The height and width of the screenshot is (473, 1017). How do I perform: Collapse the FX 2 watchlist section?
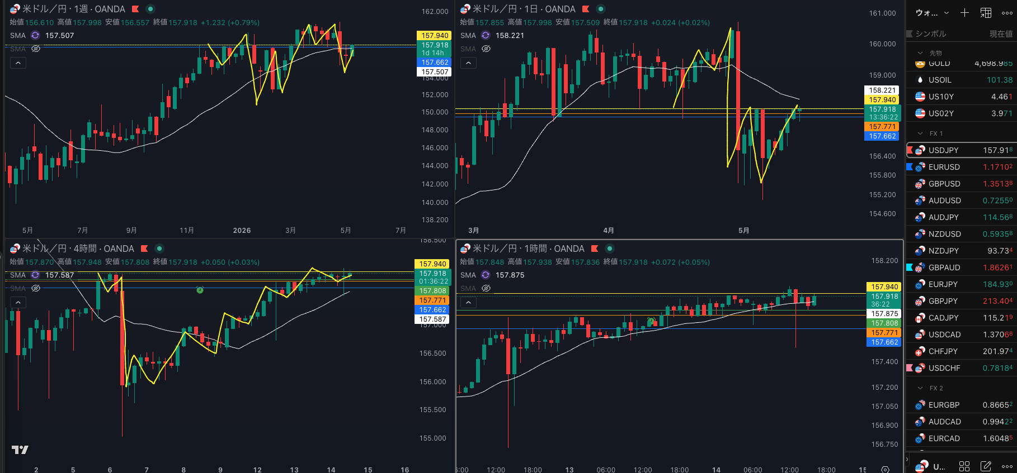[920, 388]
